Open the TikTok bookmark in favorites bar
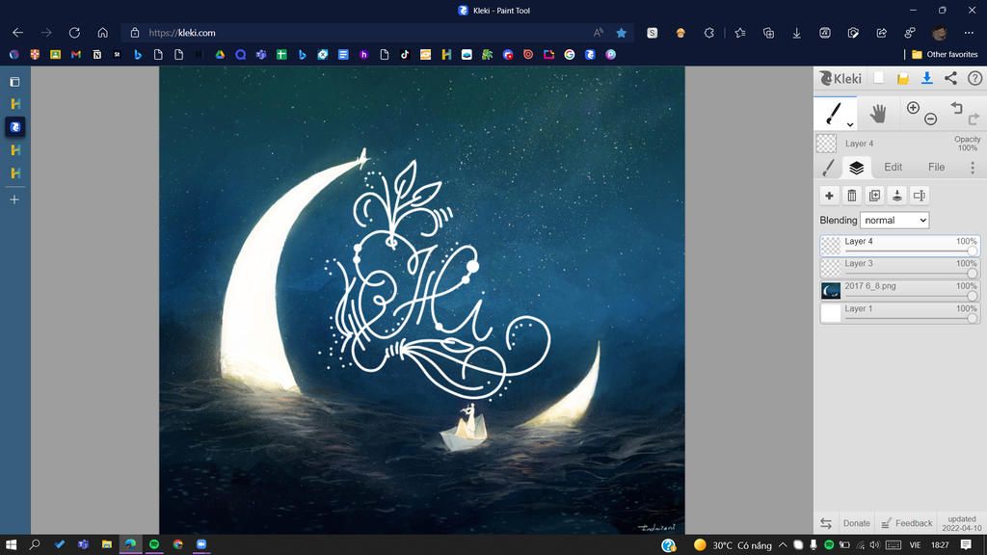987x555 pixels. point(405,55)
